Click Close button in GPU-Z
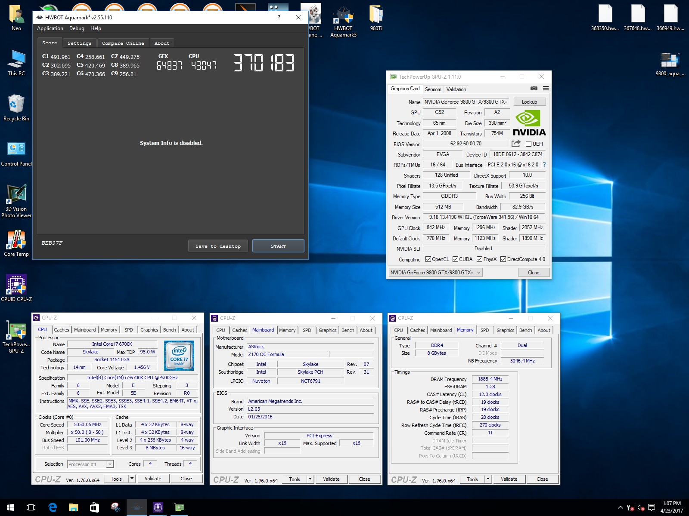This screenshot has height=516, width=689. (x=534, y=273)
